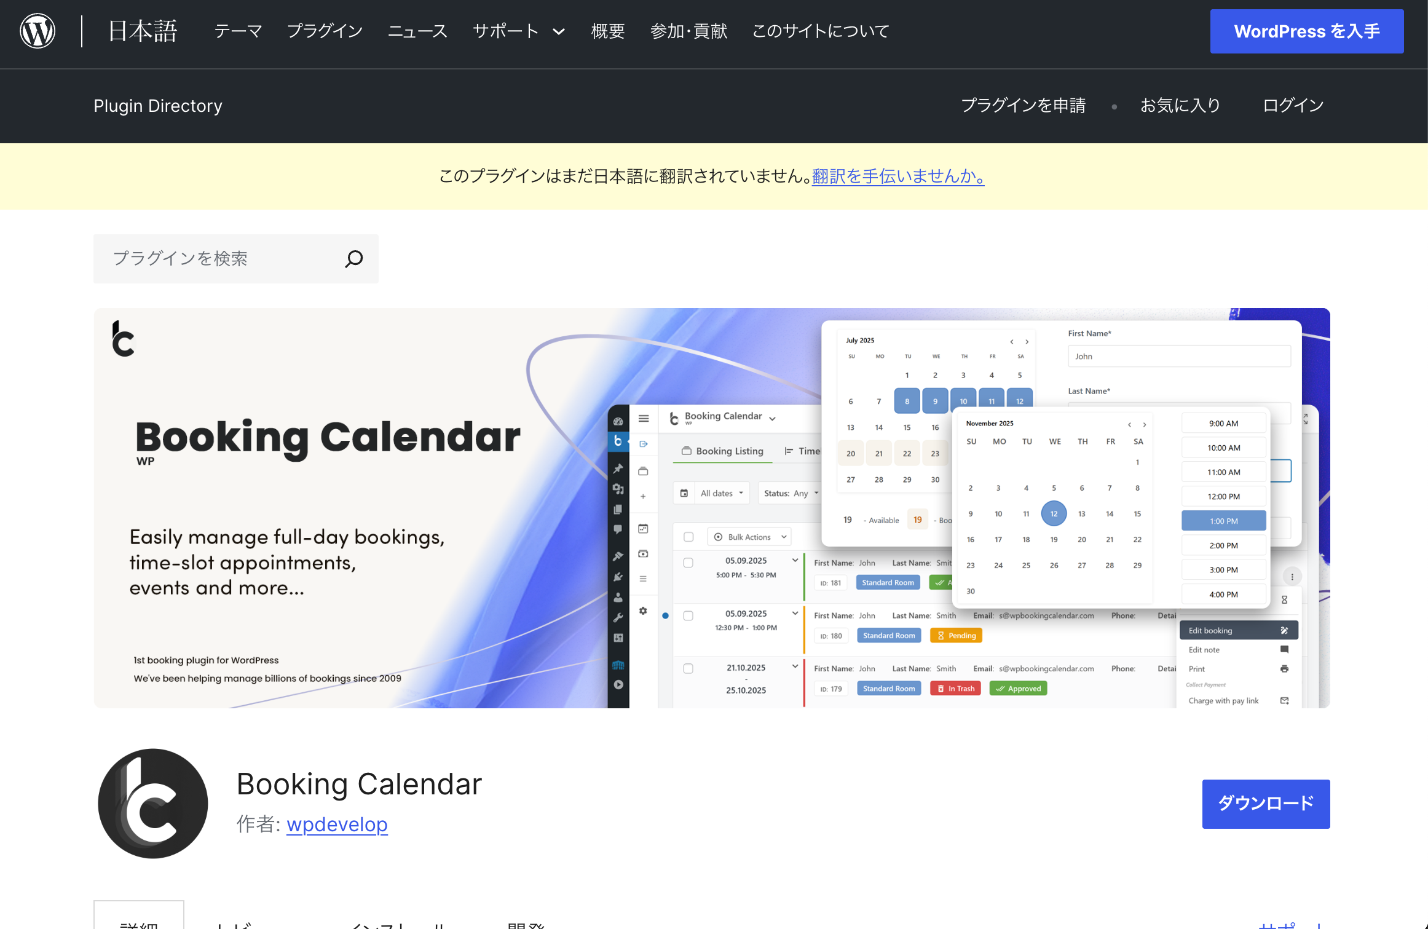Open Bulk Actions dropdown in banner
This screenshot has height=929, width=1428.
click(749, 537)
